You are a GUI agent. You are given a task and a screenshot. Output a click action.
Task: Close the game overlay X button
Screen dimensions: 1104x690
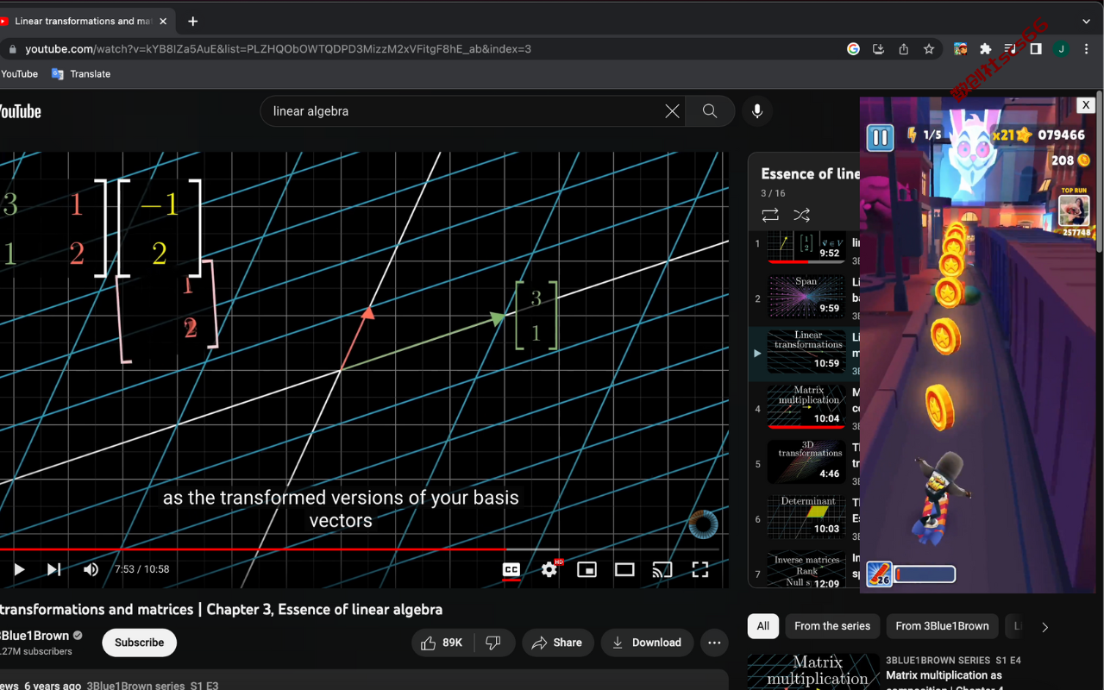[1086, 104]
